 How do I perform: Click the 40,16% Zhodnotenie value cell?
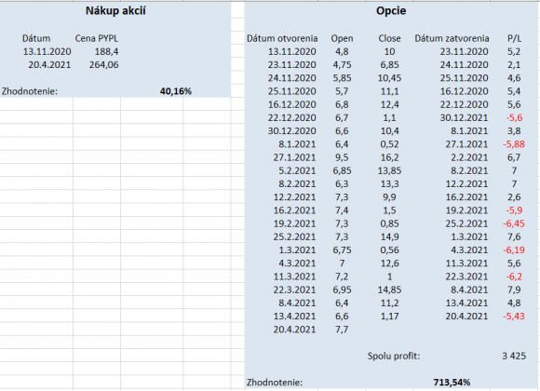coord(176,91)
